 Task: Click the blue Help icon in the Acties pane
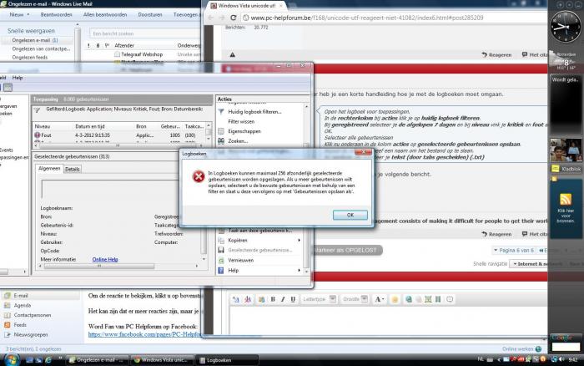point(221,270)
